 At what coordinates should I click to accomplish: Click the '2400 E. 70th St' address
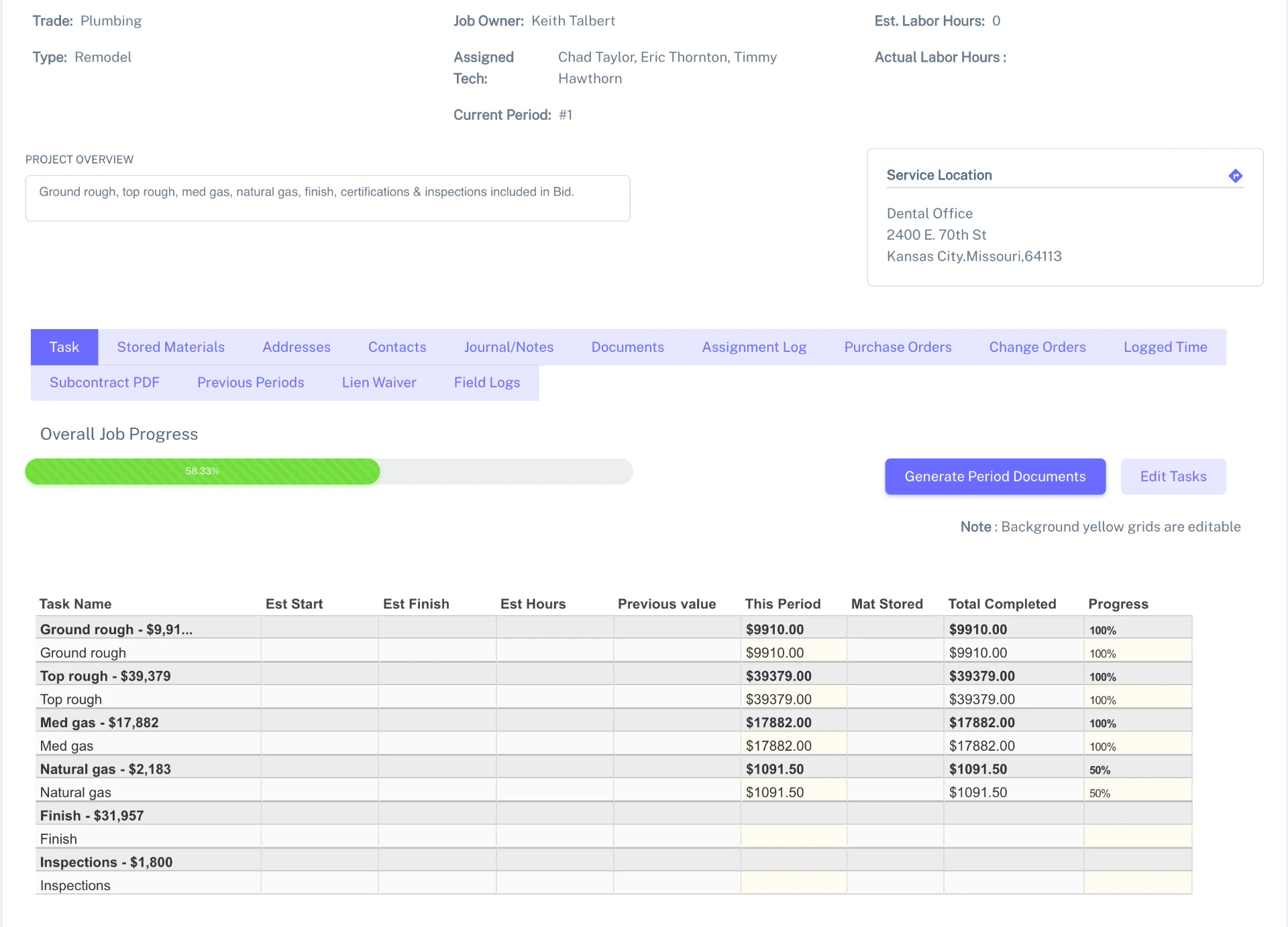tap(936, 235)
